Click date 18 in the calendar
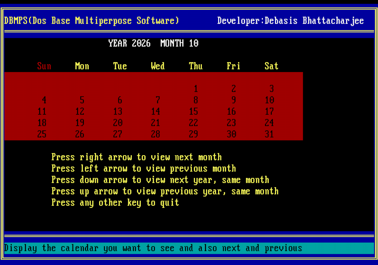The width and height of the screenshot is (378, 265). tap(42, 123)
